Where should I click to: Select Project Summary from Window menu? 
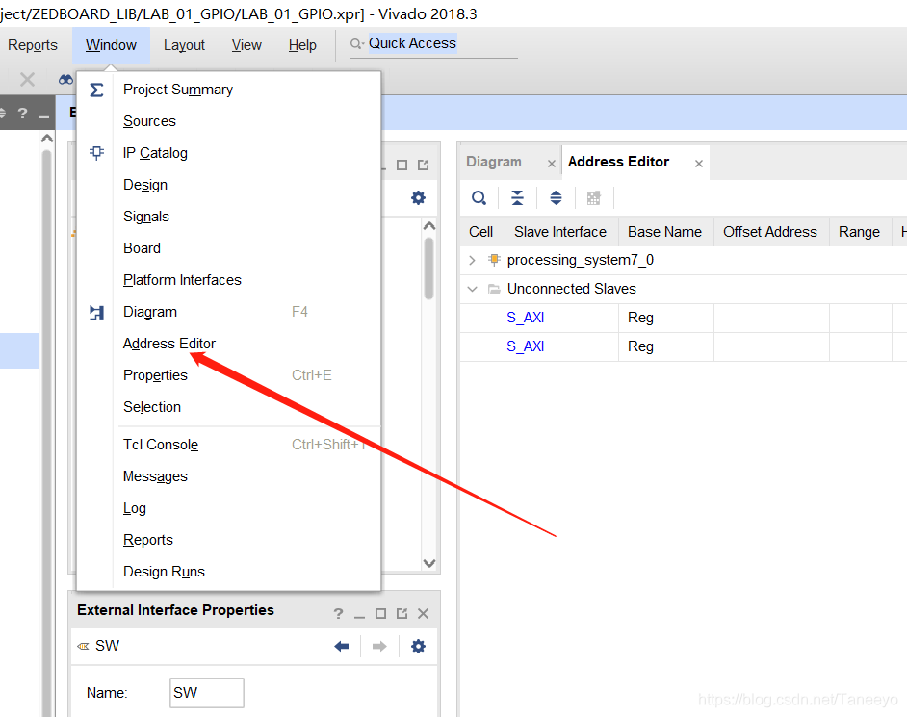tap(229, 90)
